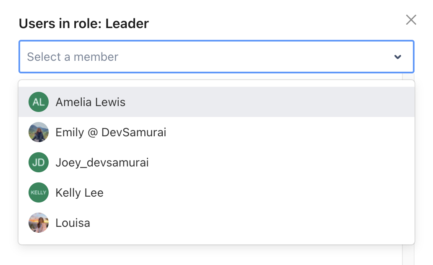This screenshot has width=433, height=265.
Task: Close the Users in role dialog
Action: (411, 20)
